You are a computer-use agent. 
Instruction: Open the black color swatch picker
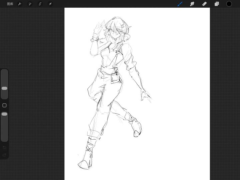pos(229,4)
